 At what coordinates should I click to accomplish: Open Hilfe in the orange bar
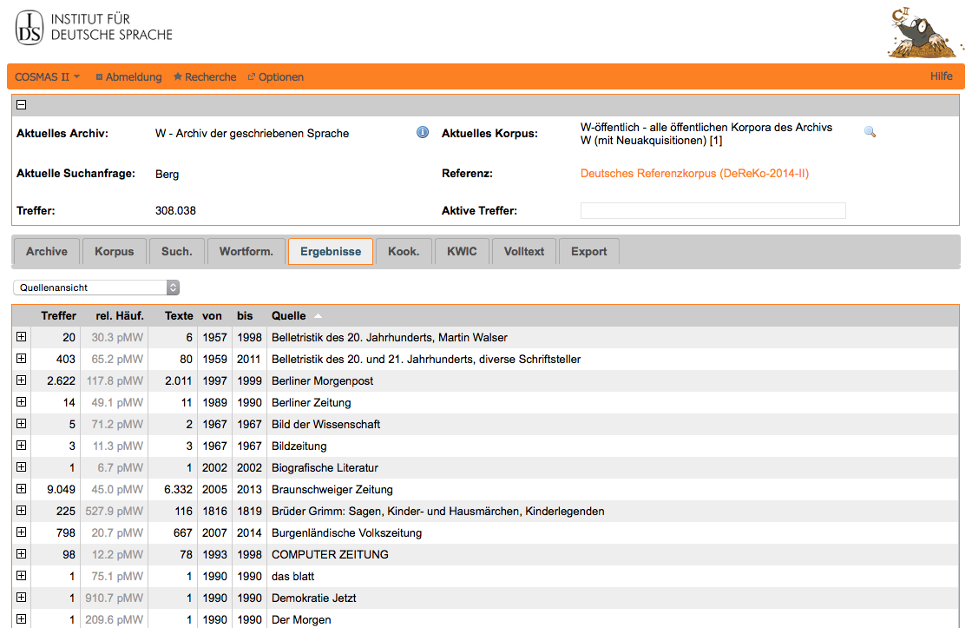941,76
